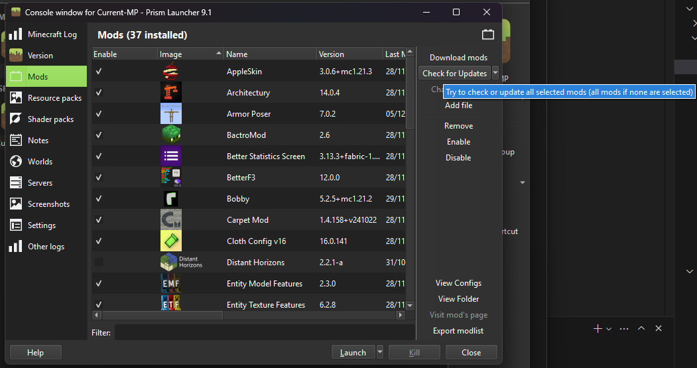This screenshot has width=697, height=368.
Task: Uncheck the Carpet Mod checkbox
Action: click(x=99, y=220)
